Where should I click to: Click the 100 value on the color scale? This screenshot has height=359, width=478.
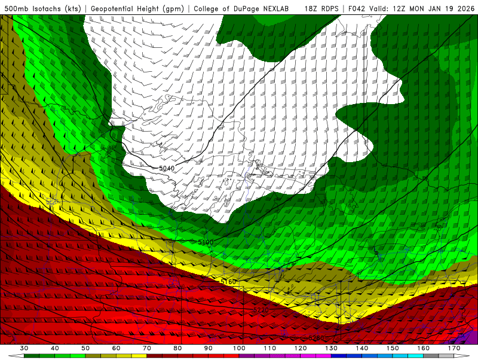pos(240,348)
